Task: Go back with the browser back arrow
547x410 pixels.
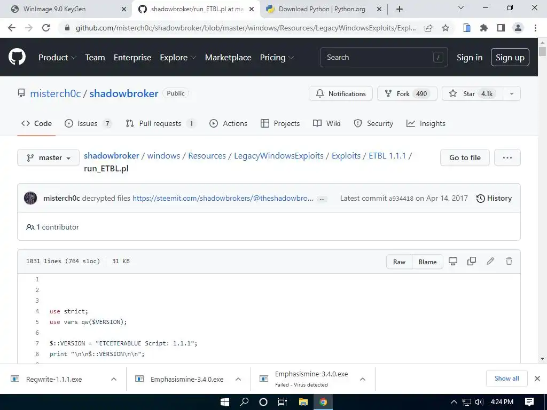Action: click(12, 28)
